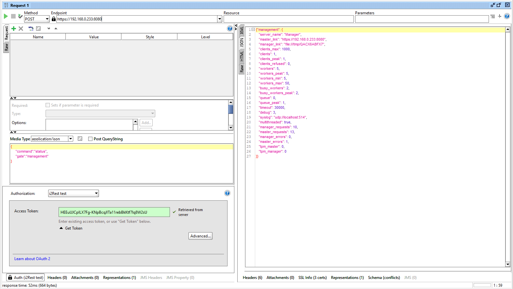The height and width of the screenshot is (289, 513).
Task: Click into the Parameters field
Action: [422, 19]
